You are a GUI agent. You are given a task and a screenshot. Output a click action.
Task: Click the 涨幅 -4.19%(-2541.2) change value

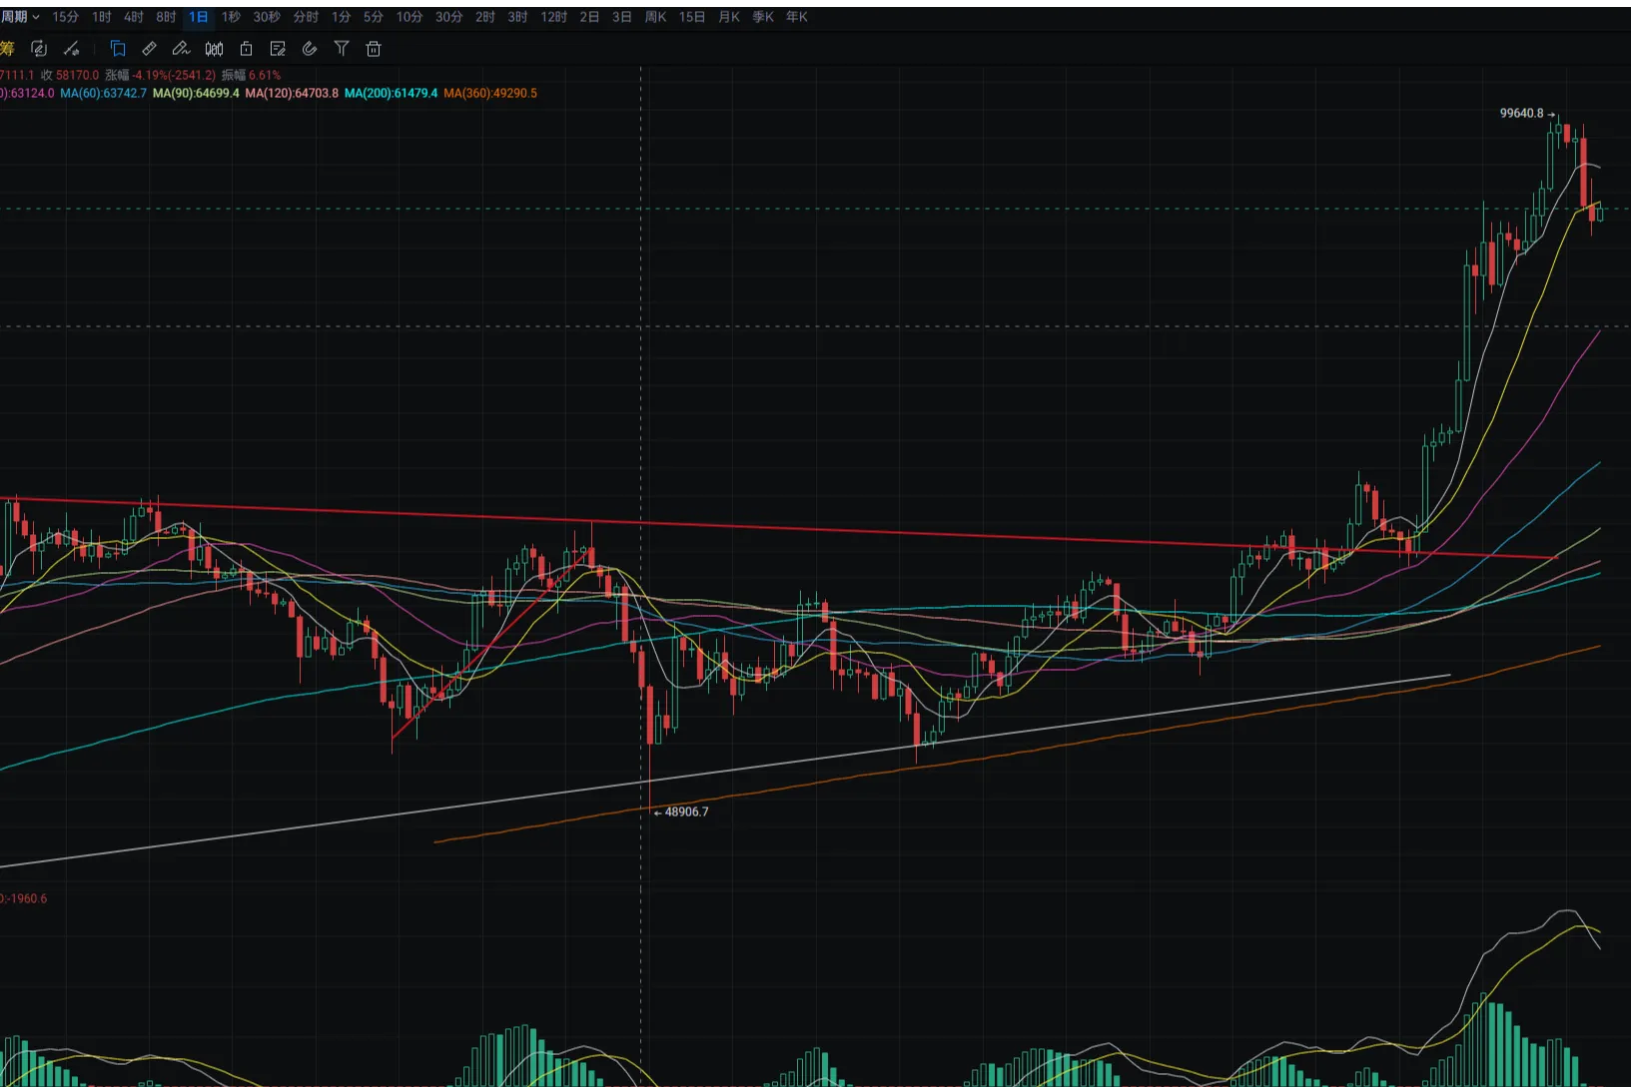pos(160,75)
